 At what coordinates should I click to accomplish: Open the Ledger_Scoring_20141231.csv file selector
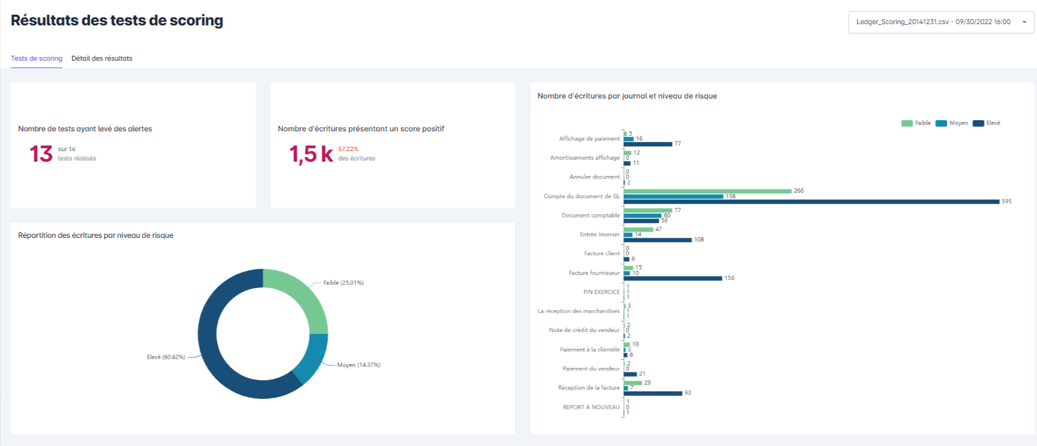click(x=933, y=22)
